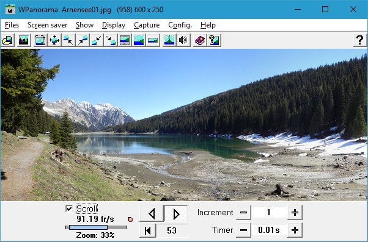This screenshot has width=368, height=242.
Task: Click the Increment label
Action: tap(215, 213)
